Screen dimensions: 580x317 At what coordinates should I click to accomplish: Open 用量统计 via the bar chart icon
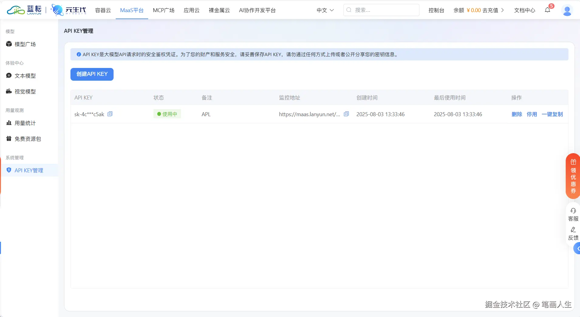[9, 123]
